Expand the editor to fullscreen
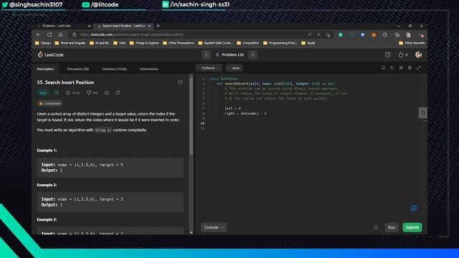This screenshot has height=258, width=459. pos(419,68)
